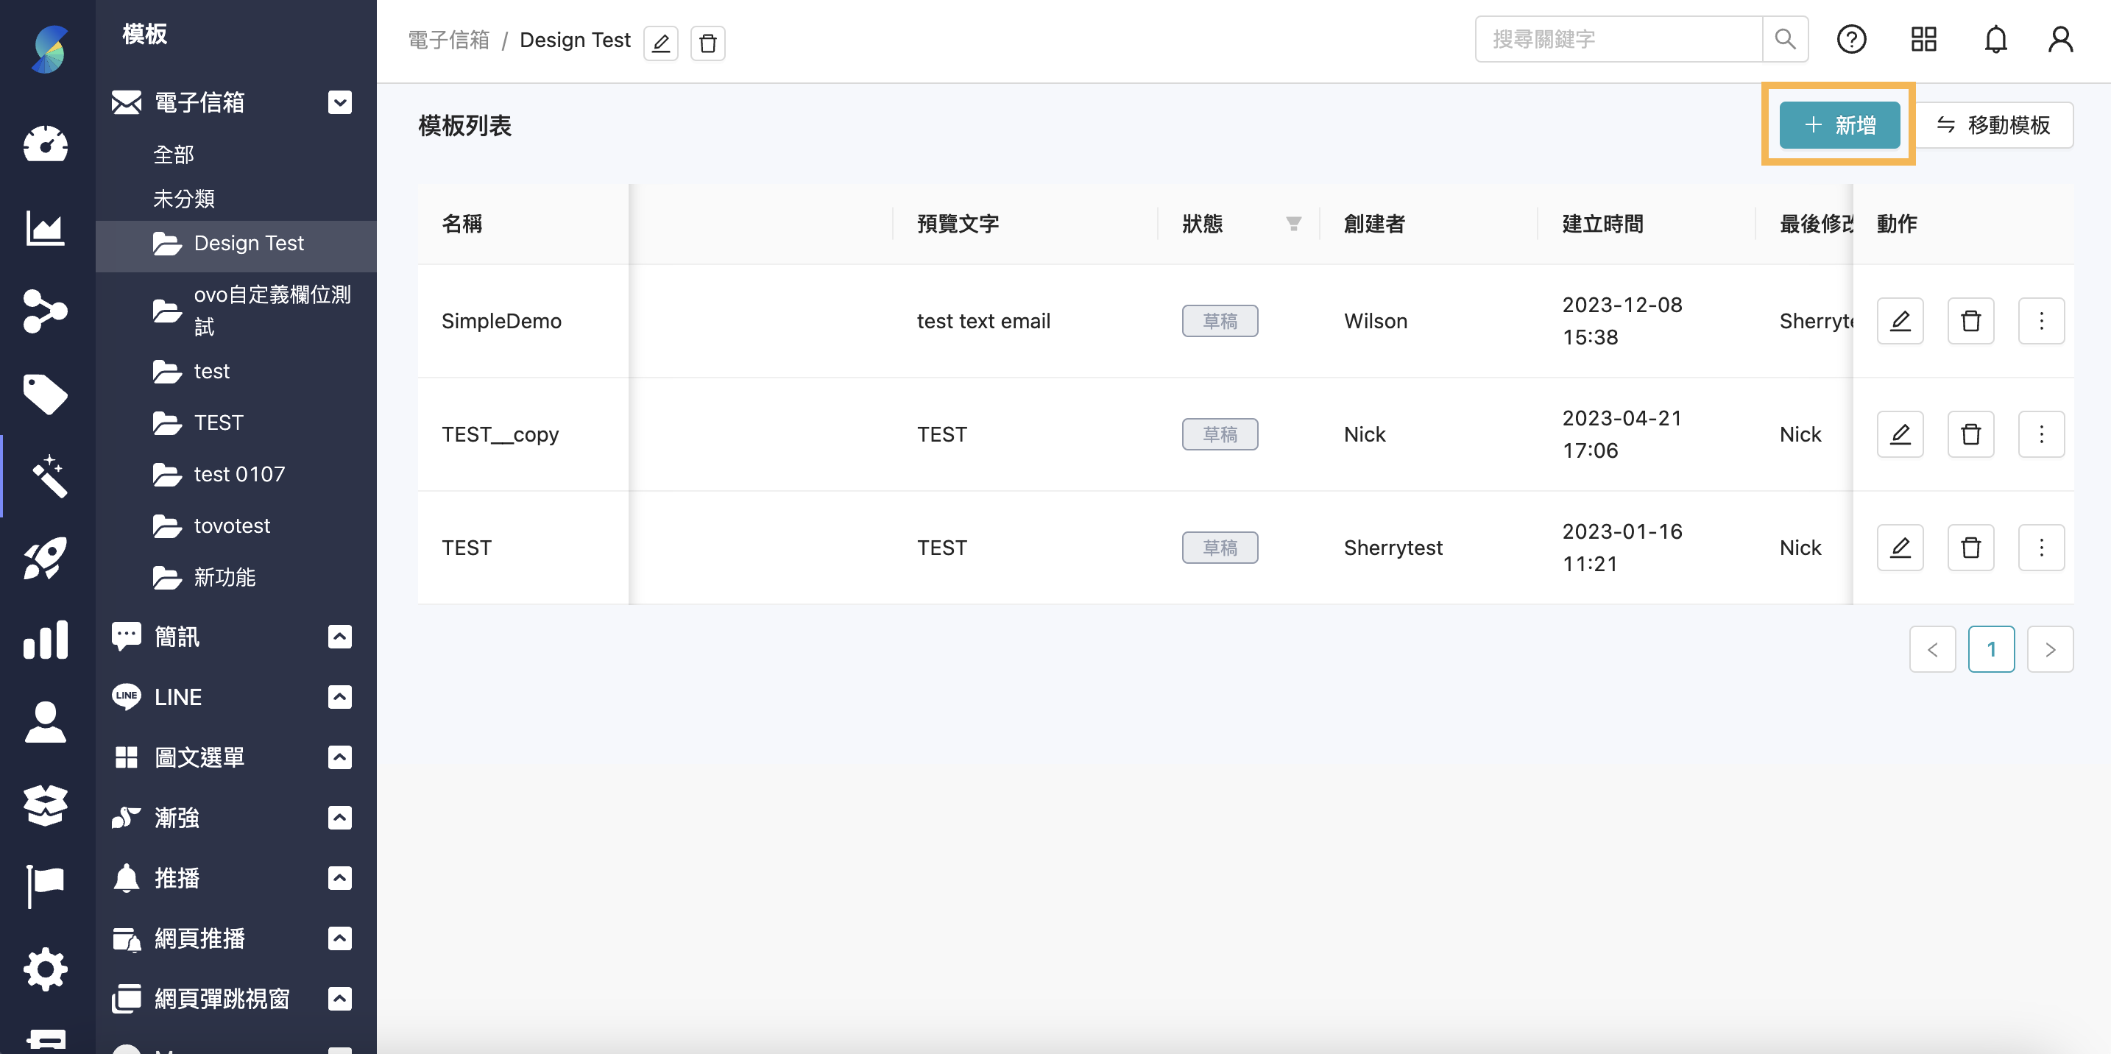
Task: Switch to the 未分類 category
Action: click(183, 197)
